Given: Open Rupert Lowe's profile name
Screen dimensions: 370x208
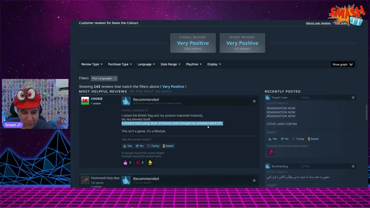Looking at the screenshot, I should (x=279, y=98).
